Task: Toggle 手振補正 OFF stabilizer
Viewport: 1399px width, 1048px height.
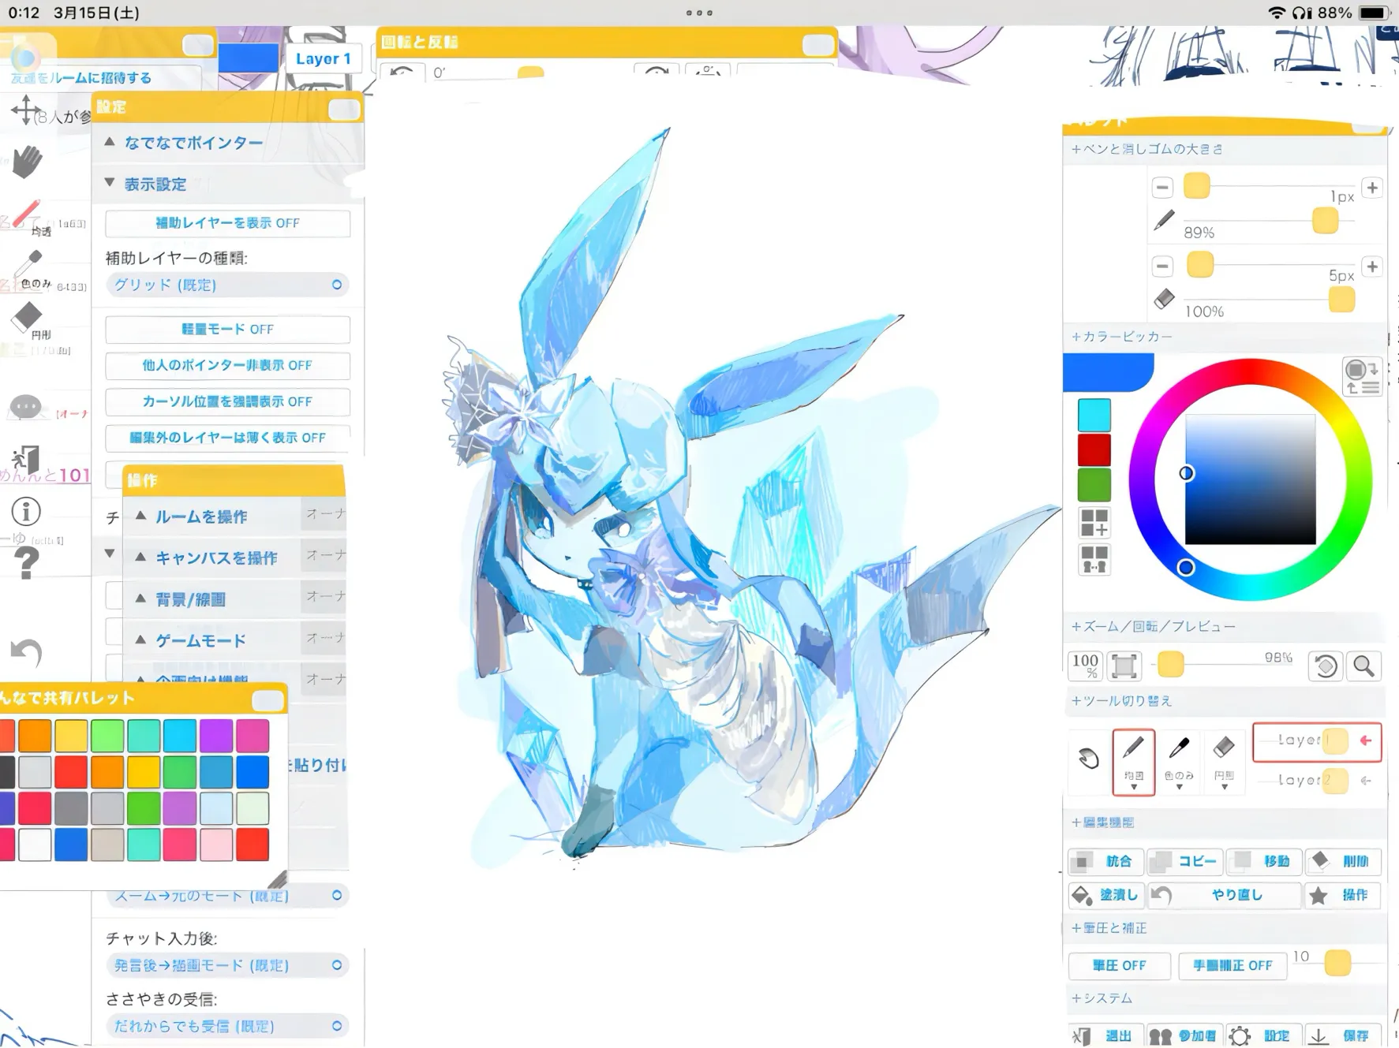Action: [x=1233, y=966]
